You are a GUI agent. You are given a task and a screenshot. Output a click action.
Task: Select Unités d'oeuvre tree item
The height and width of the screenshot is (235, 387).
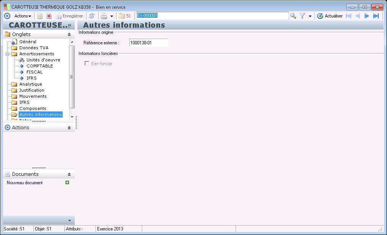pyautogui.click(x=43, y=60)
